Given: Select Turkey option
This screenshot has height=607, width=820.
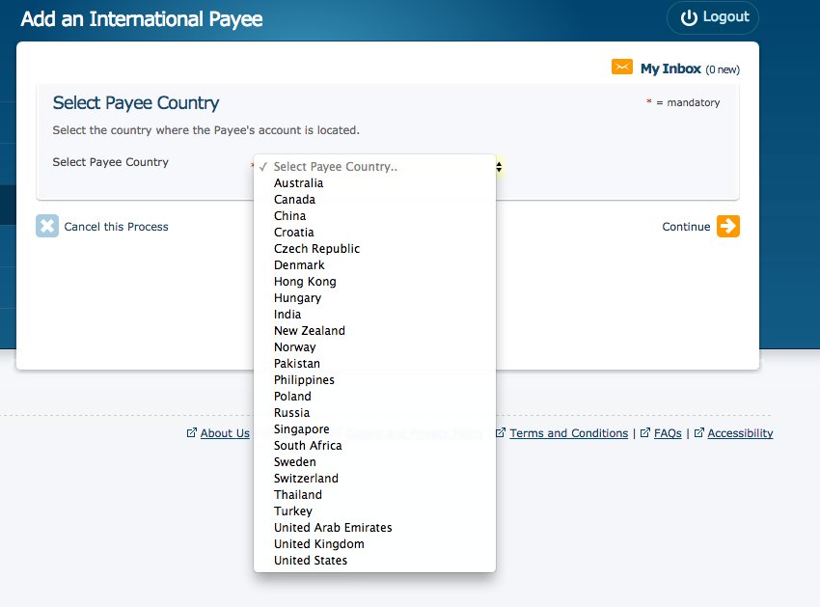Looking at the screenshot, I should pos(374,510).
